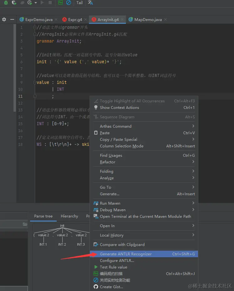Select Find Usages in the menu
The width and height of the screenshot is (234, 291).
click(x=144, y=155)
